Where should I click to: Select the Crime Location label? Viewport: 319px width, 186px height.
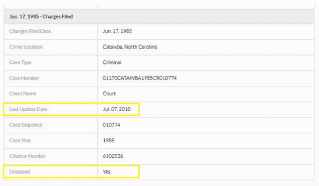click(26, 47)
